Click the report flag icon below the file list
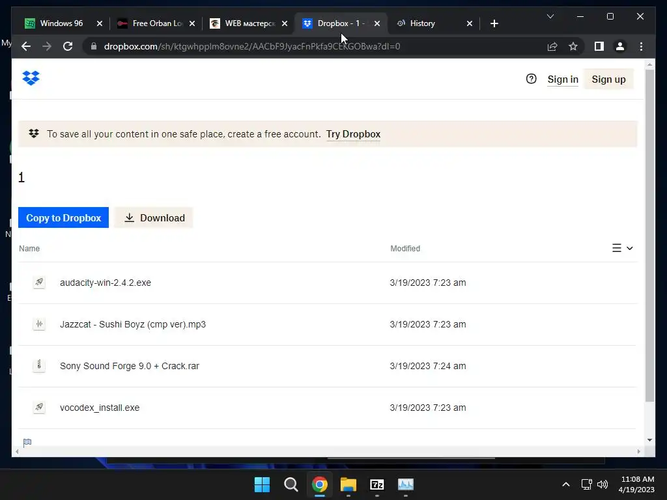The image size is (667, 500). click(27, 443)
